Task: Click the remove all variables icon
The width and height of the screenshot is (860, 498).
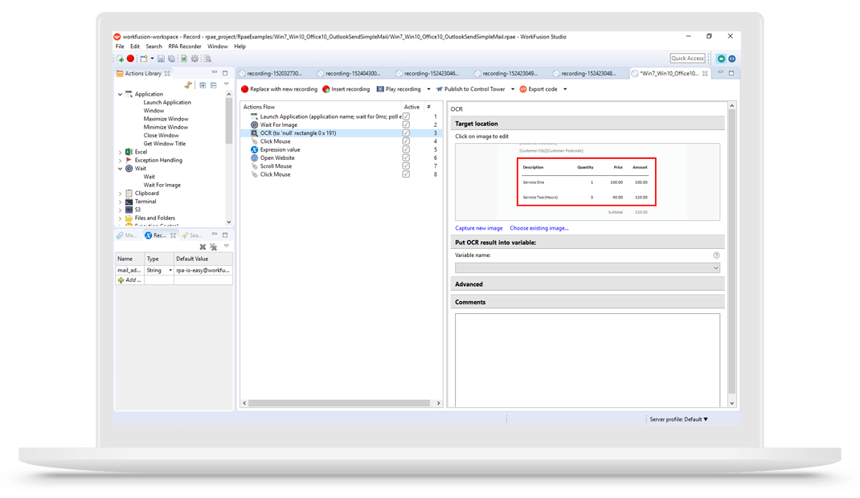Action: 213,247
